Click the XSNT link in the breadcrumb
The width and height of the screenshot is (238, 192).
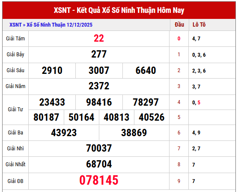point(15,24)
